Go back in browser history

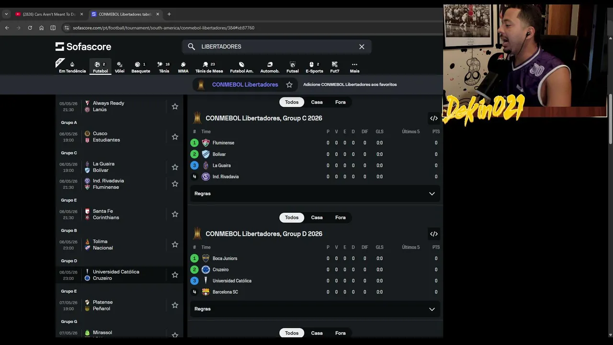[7, 28]
